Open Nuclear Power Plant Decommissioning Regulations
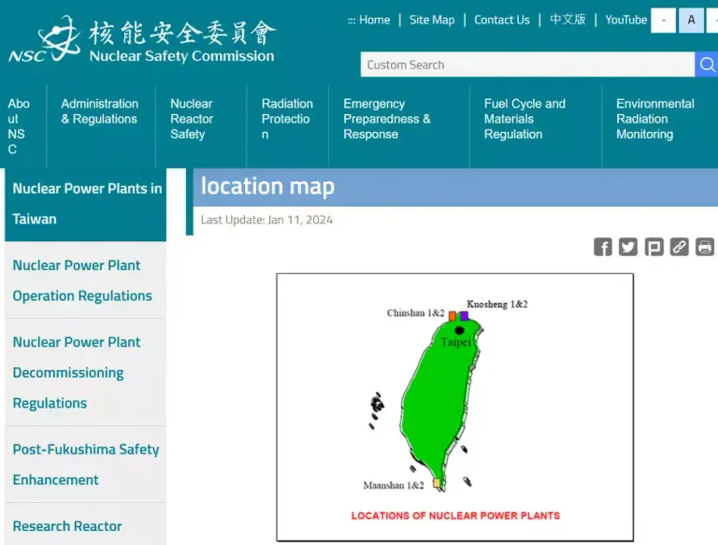Viewport: 718px width, 545px height. (86, 372)
